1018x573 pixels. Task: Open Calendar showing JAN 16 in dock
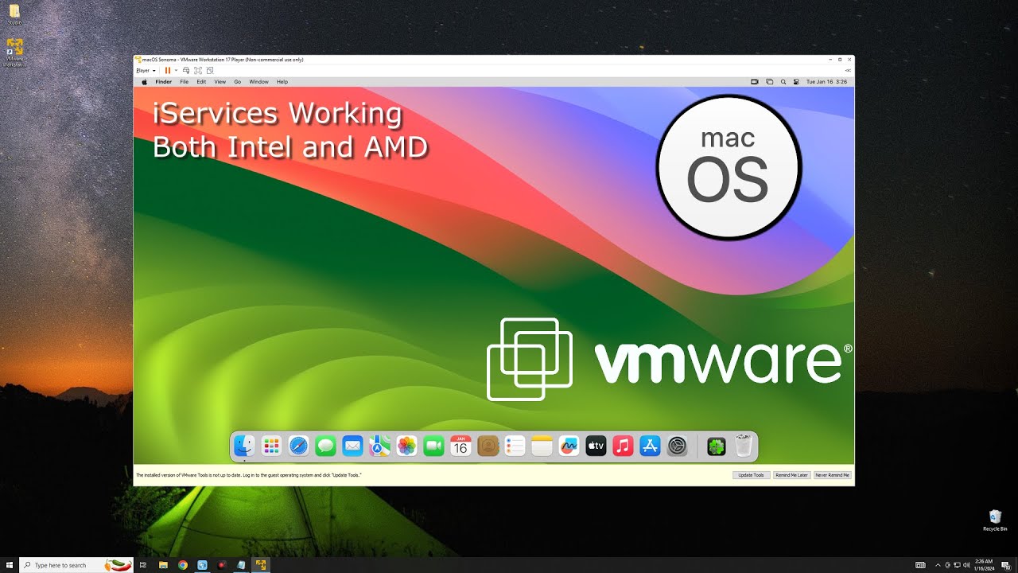pos(460,446)
